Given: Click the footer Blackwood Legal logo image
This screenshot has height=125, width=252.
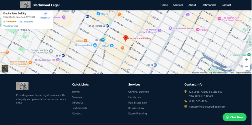Looking at the screenshot, I should (x=22, y=86).
